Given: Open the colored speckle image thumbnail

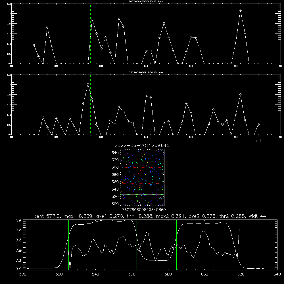Looking at the screenshot, I should pyautogui.click(x=142, y=177).
